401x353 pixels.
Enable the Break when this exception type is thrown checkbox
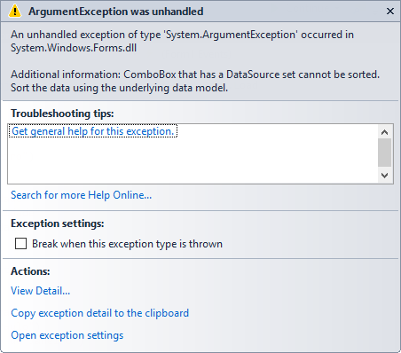click(x=20, y=244)
